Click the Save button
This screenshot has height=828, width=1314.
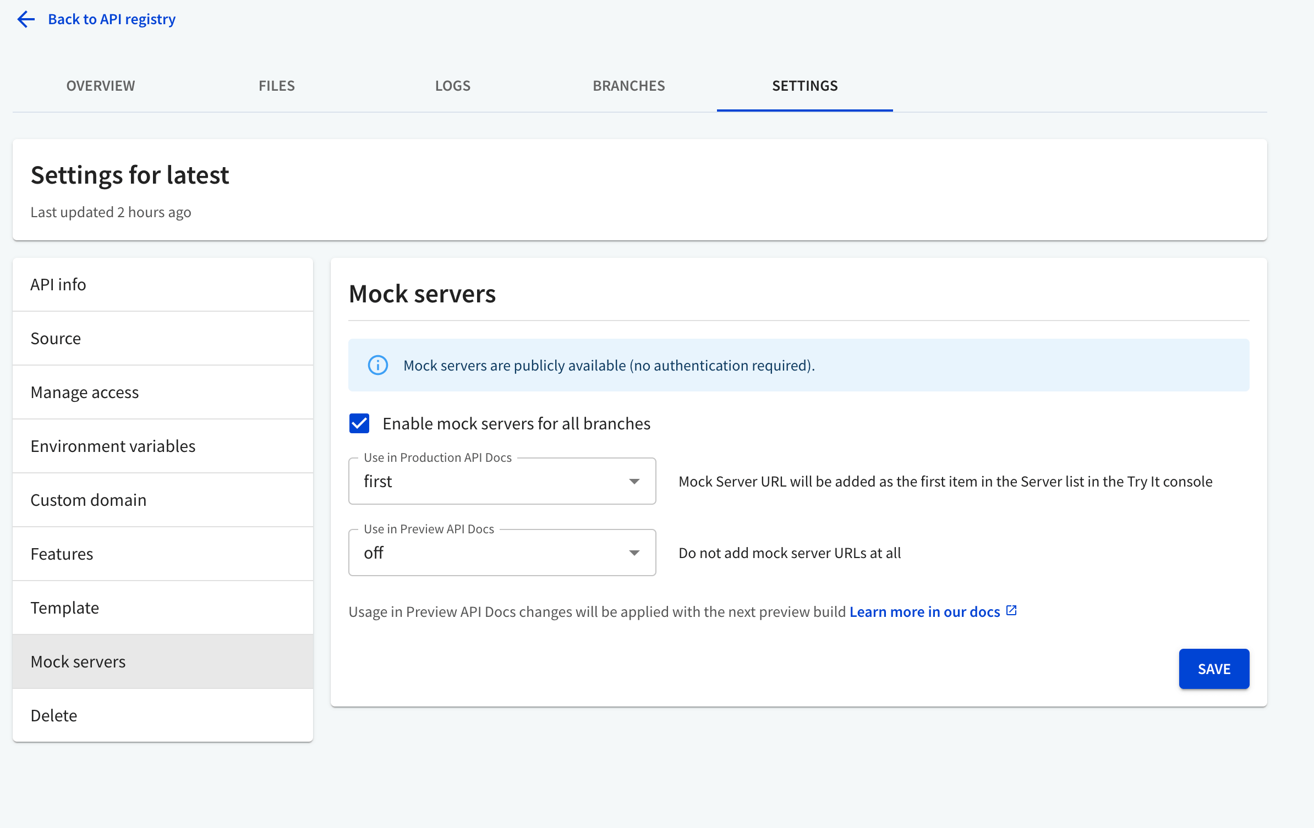pyautogui.click(x=1214, y=669)
